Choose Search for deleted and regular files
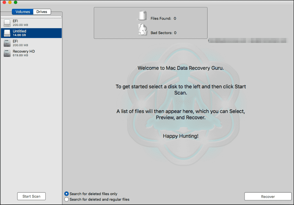 [66, 199]
